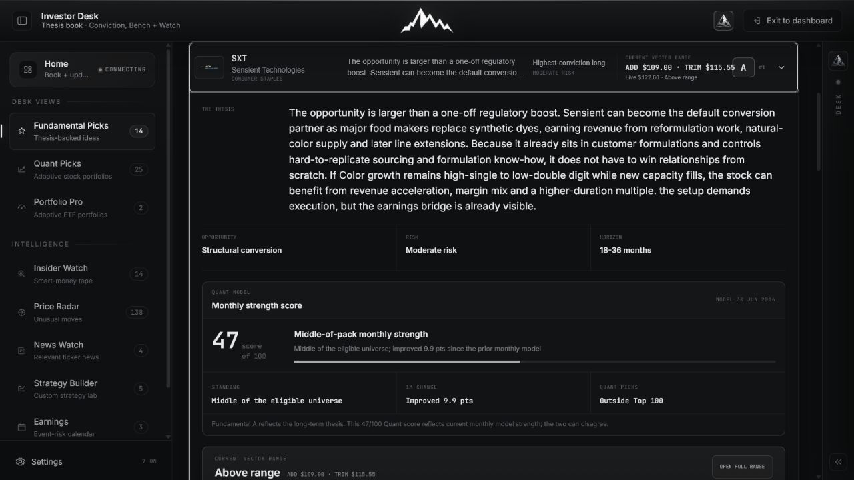The height and width of the screenshot is (480, 854).
Task: Go to Portfolio Pro ETF portfolios
Action: [82, 208]
